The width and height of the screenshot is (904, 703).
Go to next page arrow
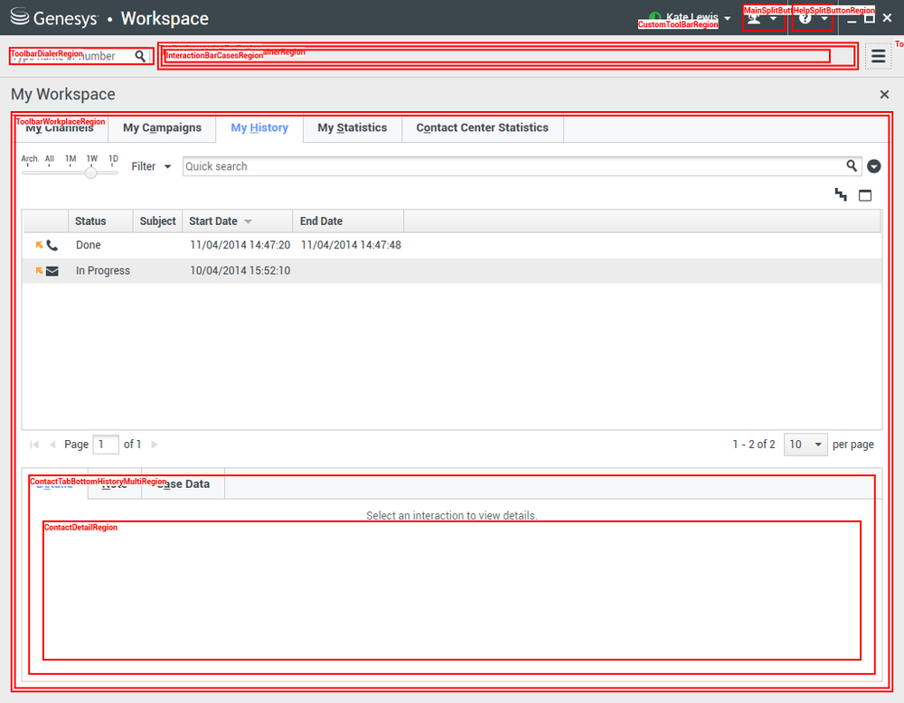(x=155, y=445)
